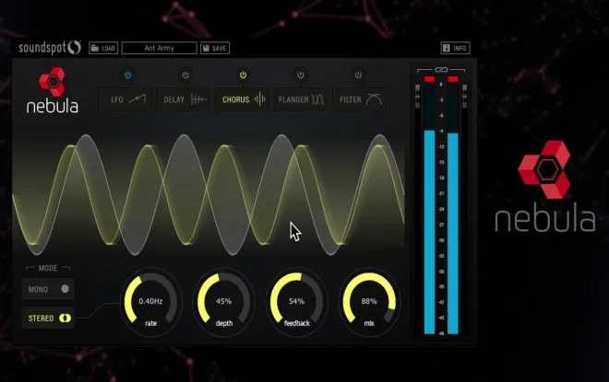
Task: Switch to the Flanger tab
Action: [x=300, y=99]
